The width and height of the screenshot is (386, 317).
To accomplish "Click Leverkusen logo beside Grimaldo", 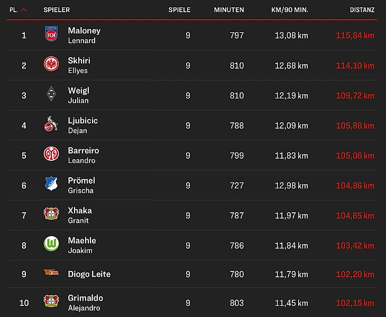I will coord(51,303).
